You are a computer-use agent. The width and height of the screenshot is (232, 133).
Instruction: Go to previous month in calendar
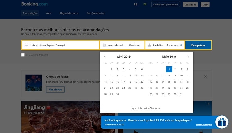tap(105, 56)
